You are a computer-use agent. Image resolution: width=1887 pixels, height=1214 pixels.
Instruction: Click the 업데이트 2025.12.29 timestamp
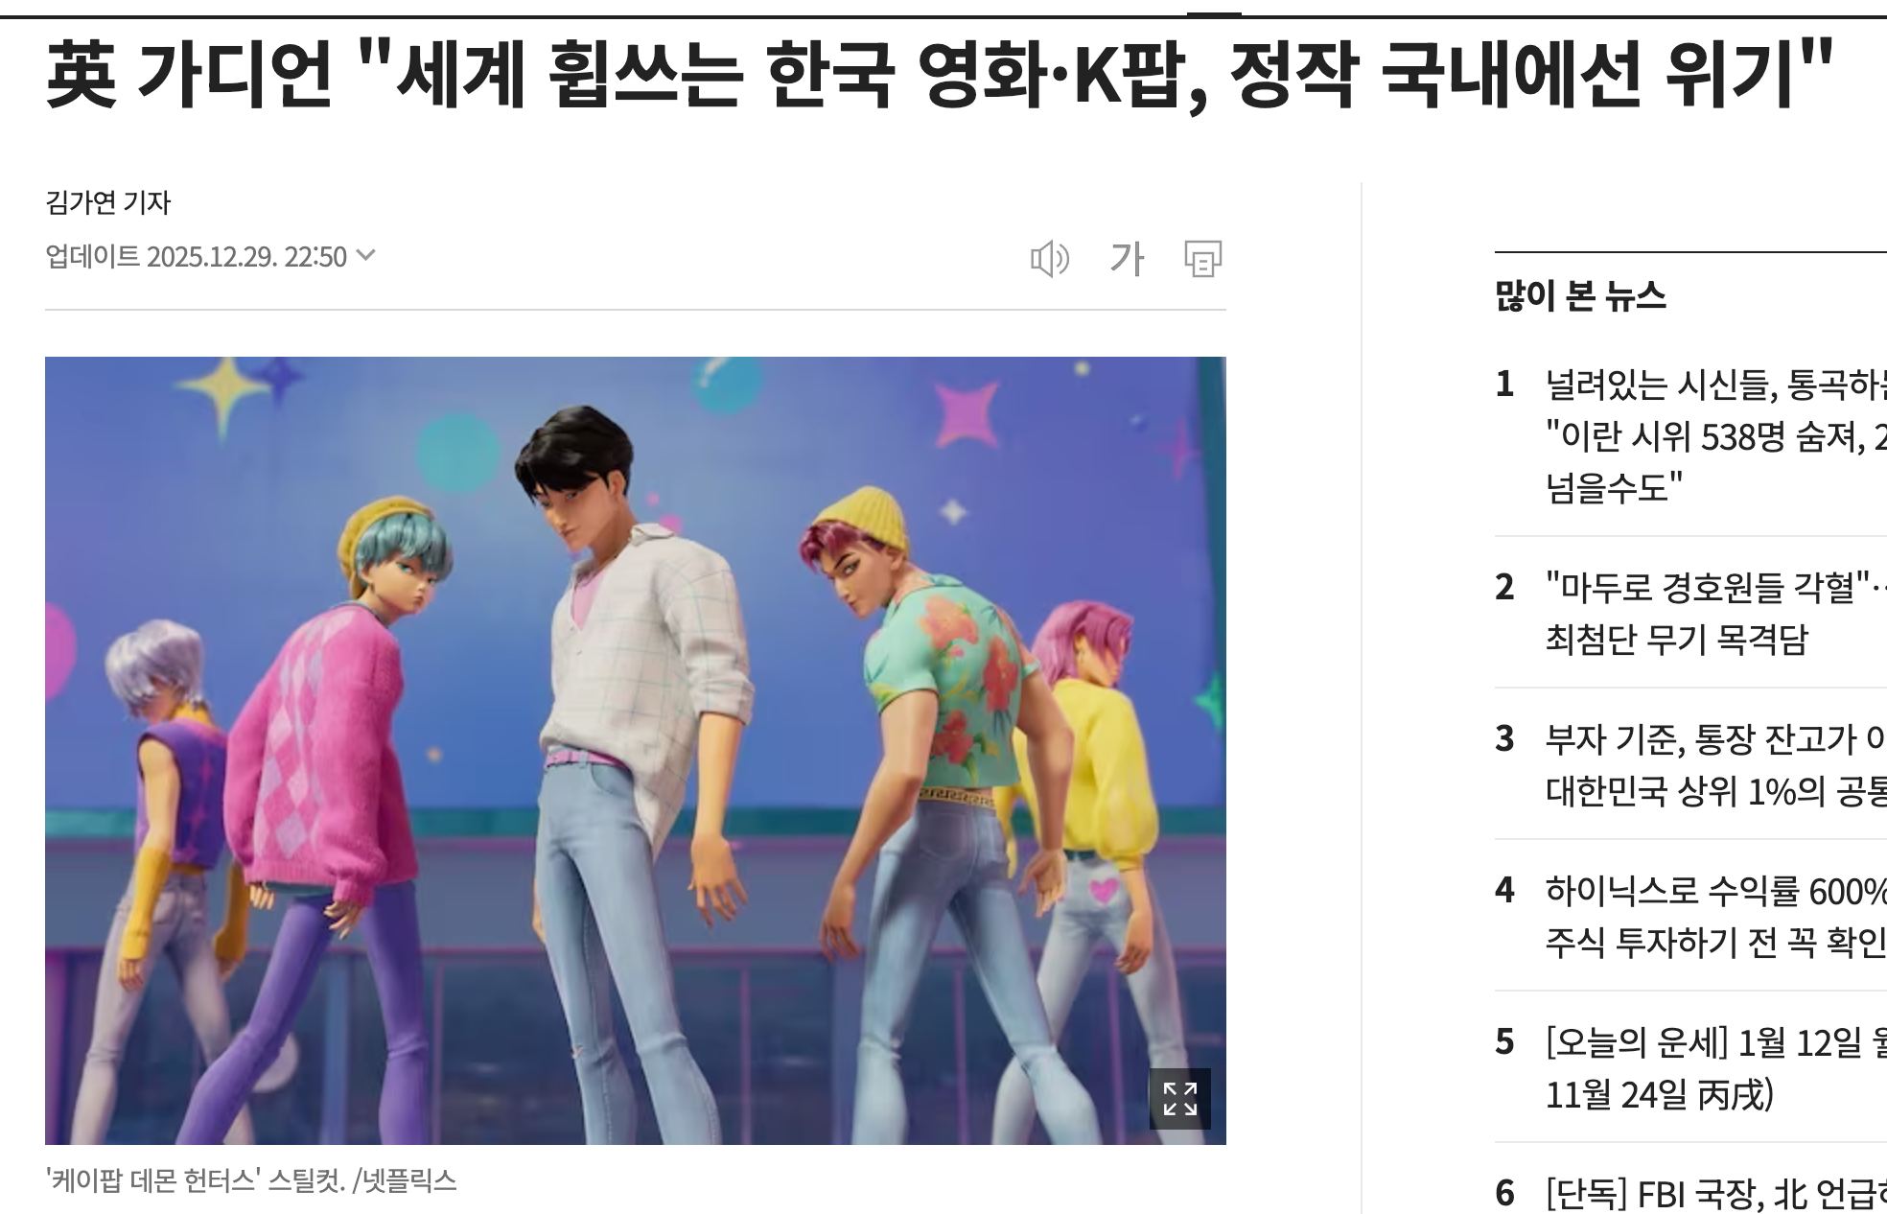[196, 256]
